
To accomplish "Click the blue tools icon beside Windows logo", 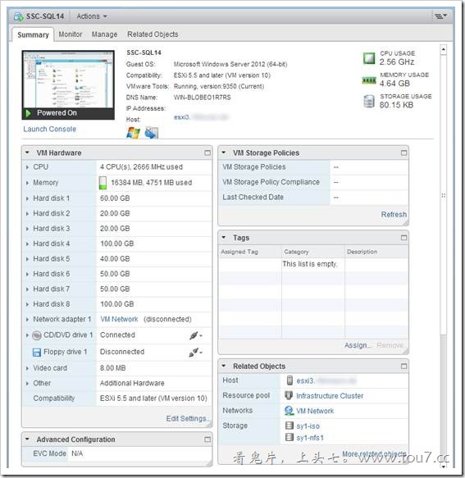I will coord(152,133).
